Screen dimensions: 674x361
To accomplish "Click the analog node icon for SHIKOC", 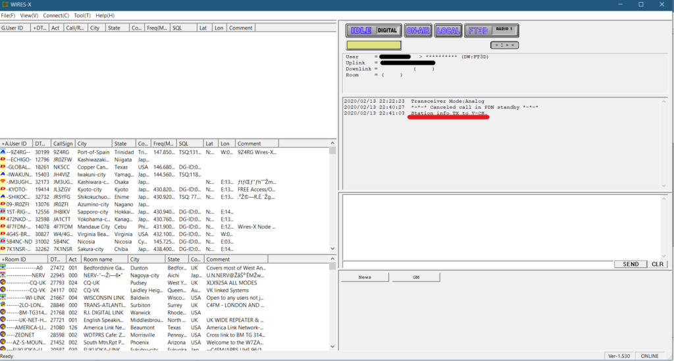I will [x=3, y=196].
